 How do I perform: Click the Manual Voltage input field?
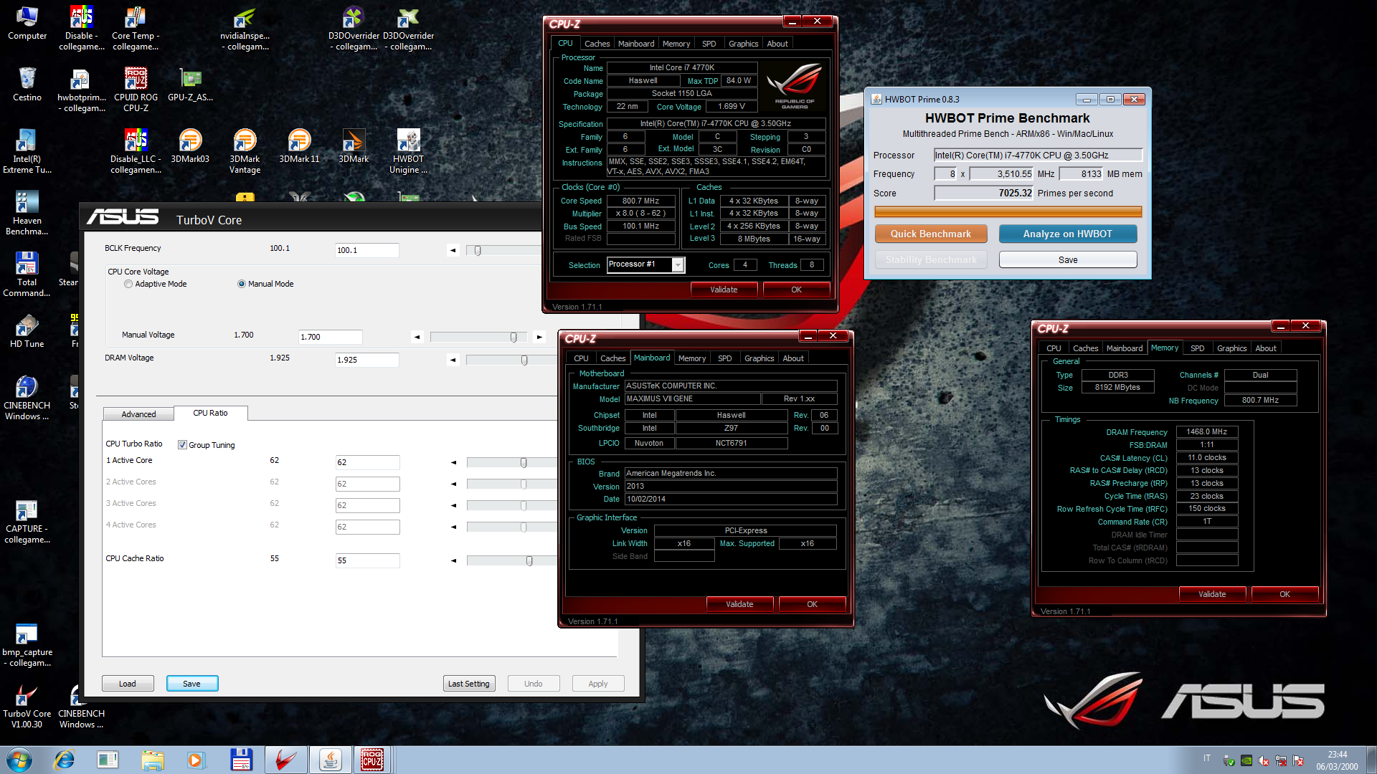(x=330, y=337)
